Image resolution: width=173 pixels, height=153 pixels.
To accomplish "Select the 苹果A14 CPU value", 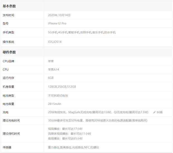I will [x=54, y=70].
